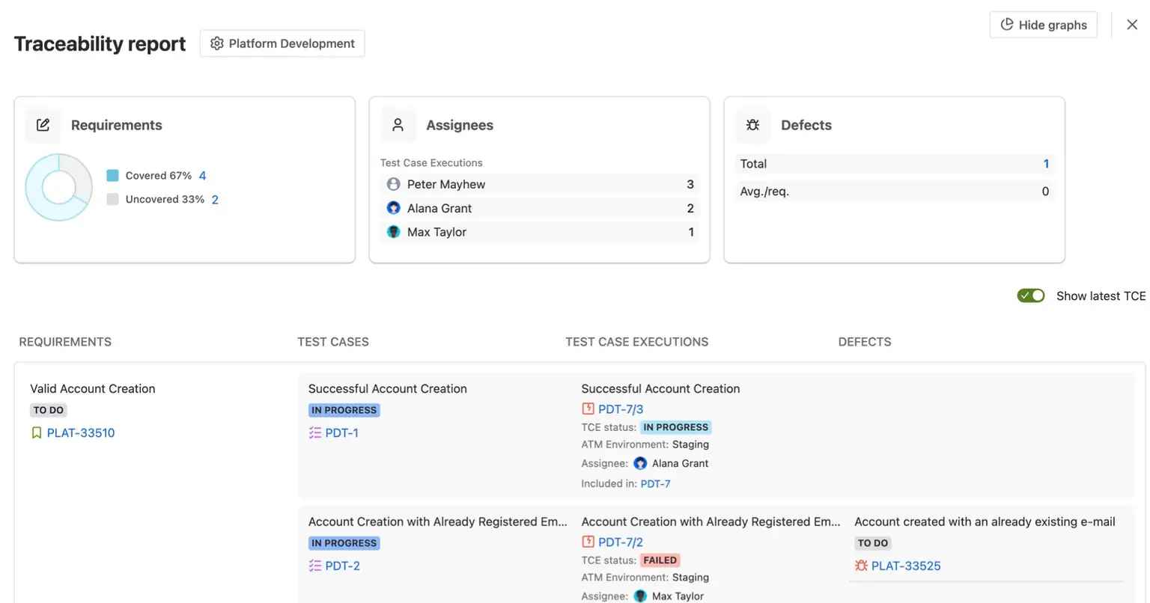
Task: Open the PDT-7 test cycle link
Action: pos(655,483)
